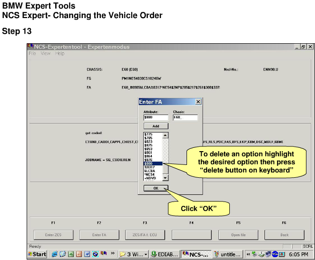Click the FA string starting E60_
This screenshot has width=315, height=260.
[171, 87]
